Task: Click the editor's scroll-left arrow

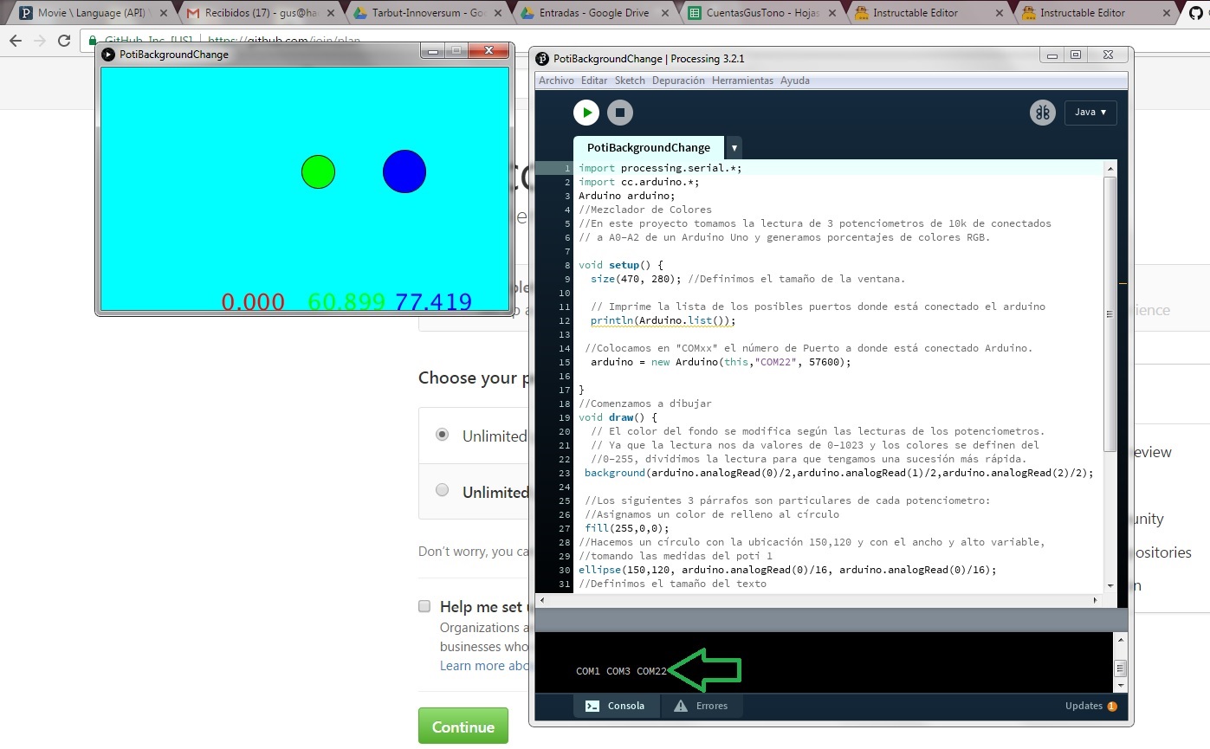Action: tap(541, 599)
